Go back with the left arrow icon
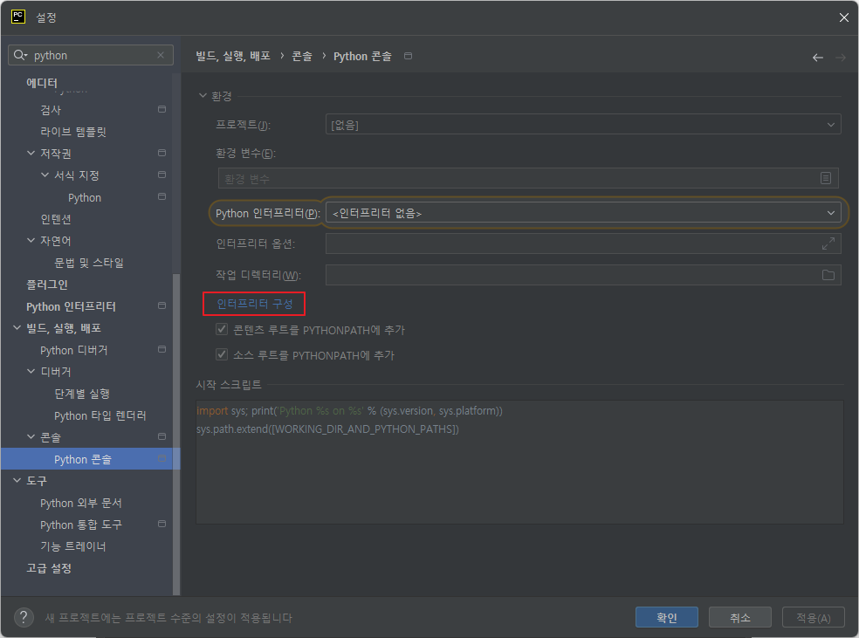Image resolution: width=859 pixels, height=638 pixels. pyautogui.click(x=817, y=58)
